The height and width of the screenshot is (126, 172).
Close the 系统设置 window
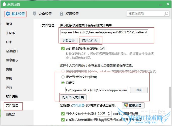pyautogui.click(x=168, y=4)
